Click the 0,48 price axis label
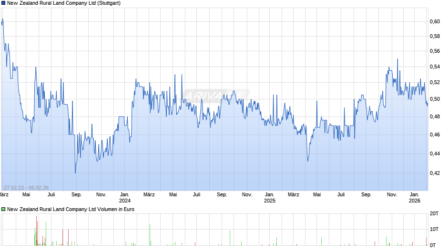 click(x=435, y=116)
